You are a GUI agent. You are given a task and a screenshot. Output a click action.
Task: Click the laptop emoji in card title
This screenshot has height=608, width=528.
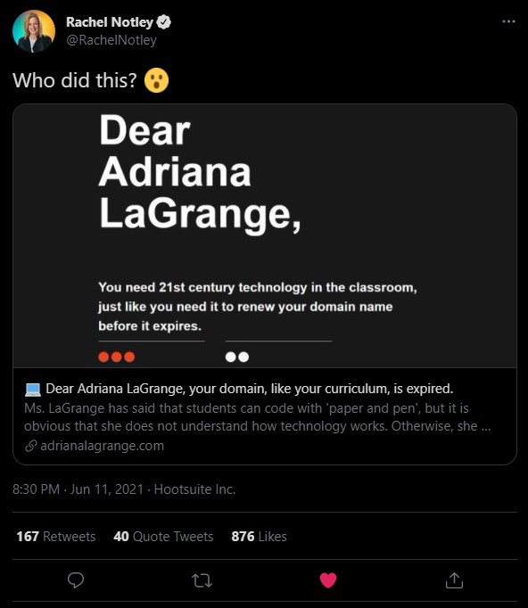(33, 390)
